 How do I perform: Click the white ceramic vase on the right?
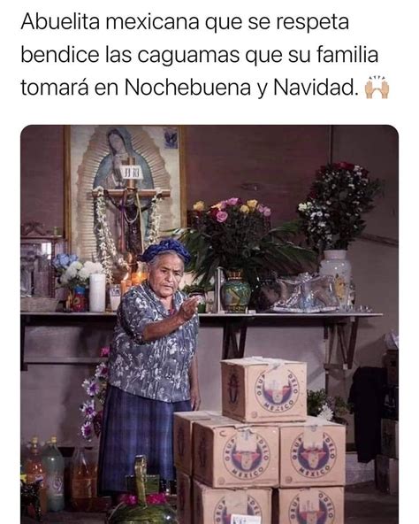click(x=336, y=276)
